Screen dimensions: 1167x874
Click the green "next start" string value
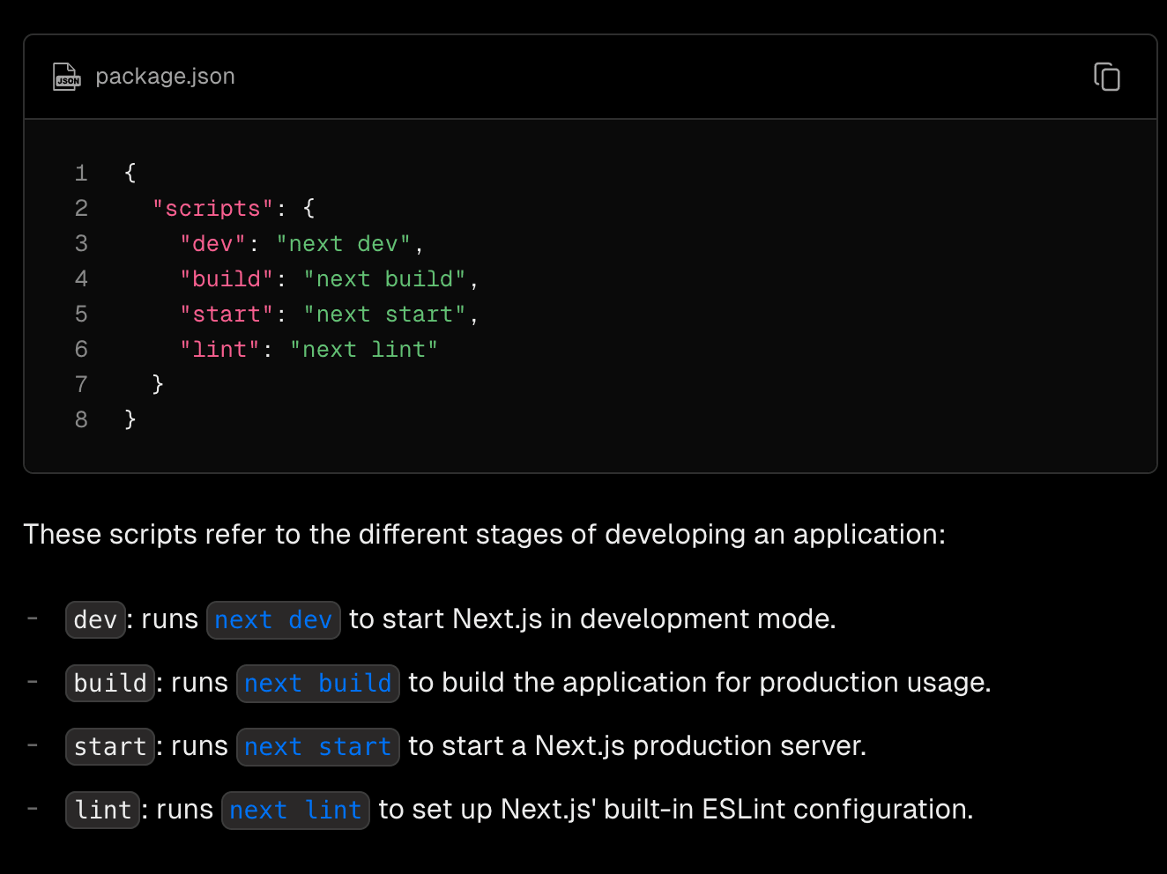pos(384,315)
